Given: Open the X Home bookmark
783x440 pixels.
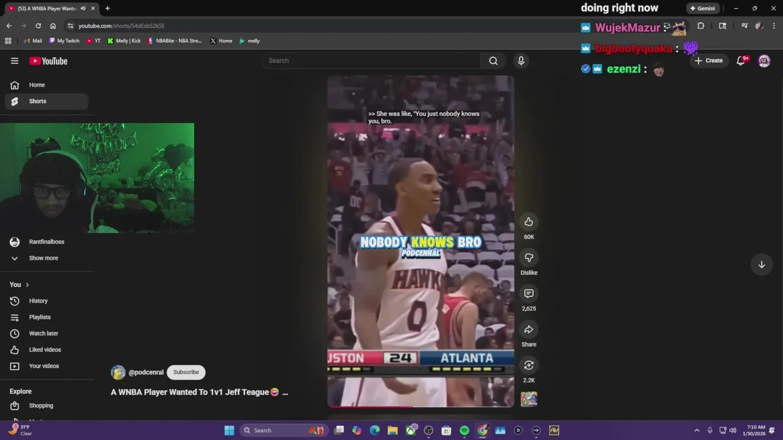Looking at the screenshot, I should click(x=221, y=41).
